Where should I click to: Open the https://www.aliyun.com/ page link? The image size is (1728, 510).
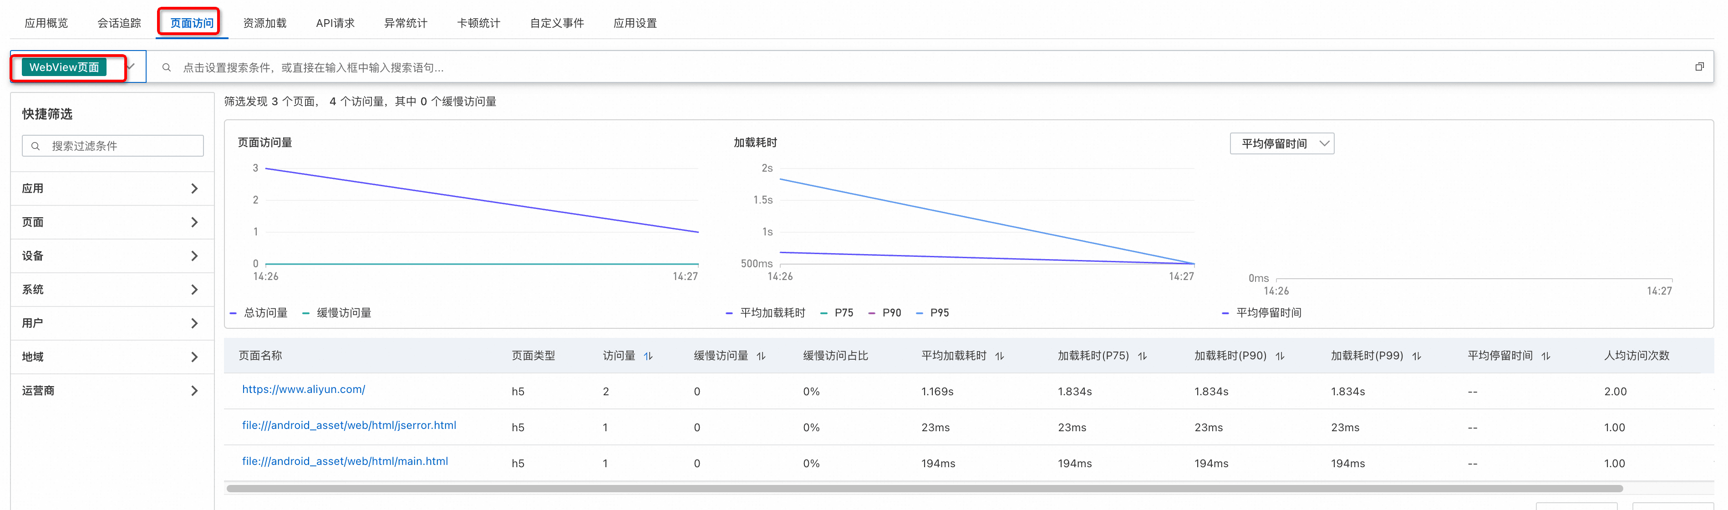[303, 389]
